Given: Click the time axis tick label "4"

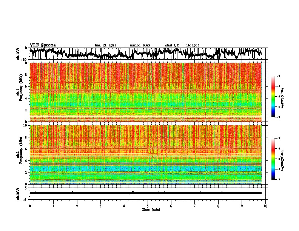Looking at the screenshot, I should (124, 206).
